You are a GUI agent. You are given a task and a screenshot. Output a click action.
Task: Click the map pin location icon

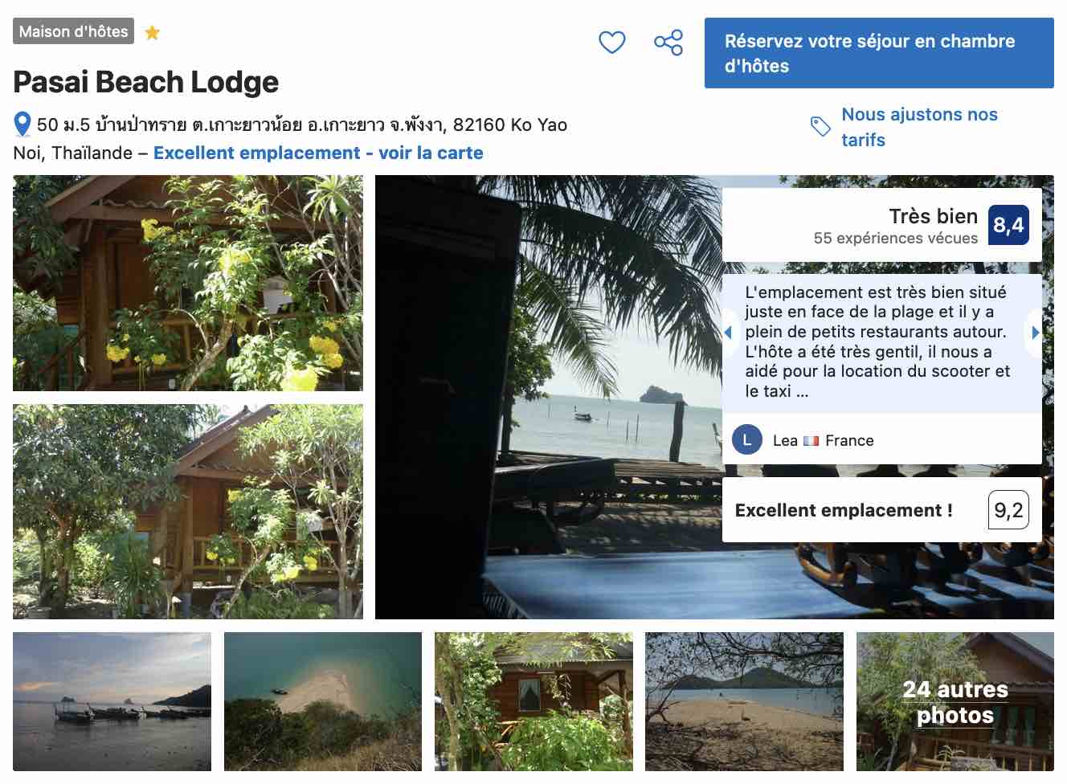pos(23,125)
